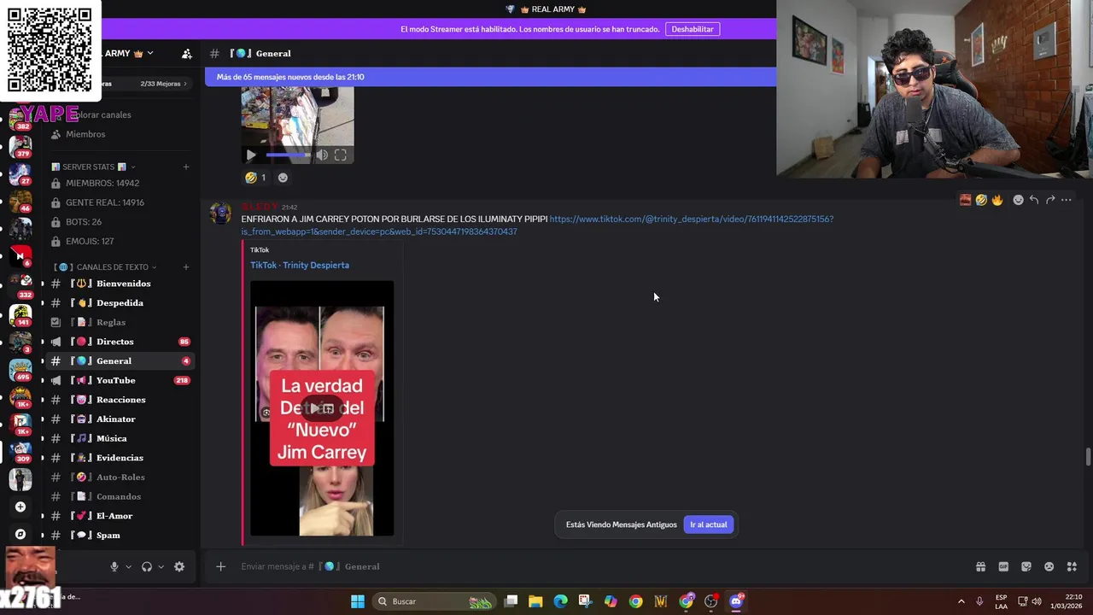1093x615 pixels.
Task: Expand REAL ARMY server dropdown menu
Action: [150, 53]
